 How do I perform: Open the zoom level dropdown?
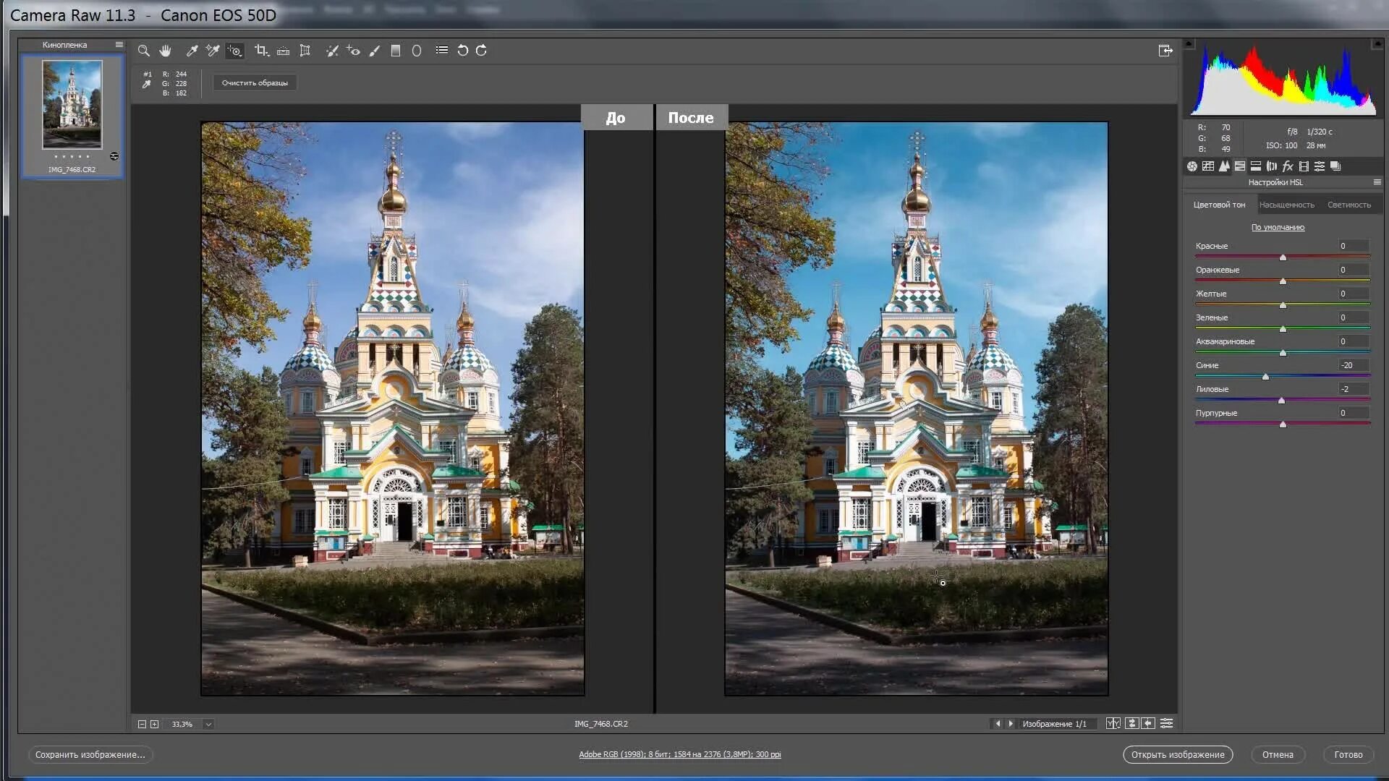click(x=208, y=724)
